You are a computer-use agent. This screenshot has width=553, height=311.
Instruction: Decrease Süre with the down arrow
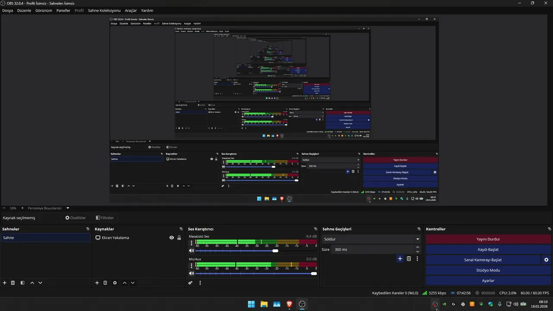[417, 251]
